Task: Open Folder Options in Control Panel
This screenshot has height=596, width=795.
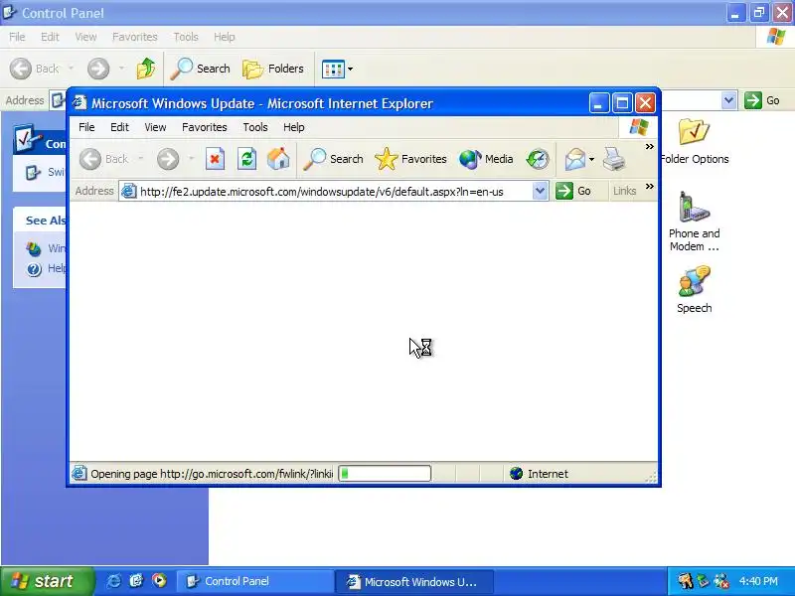Action: [x=694, y=142]
